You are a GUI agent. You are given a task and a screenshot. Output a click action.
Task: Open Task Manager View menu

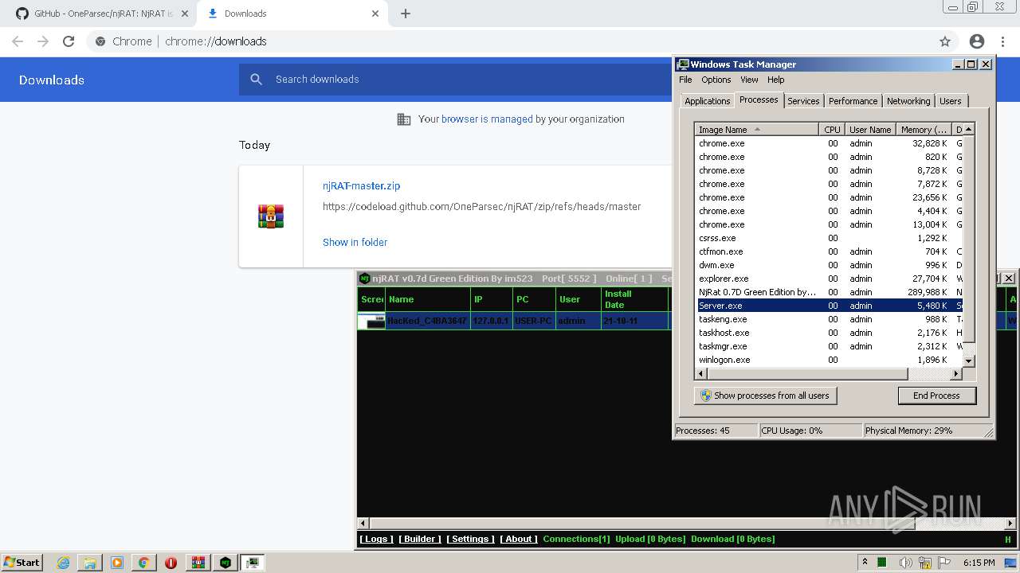pos(749,80)
